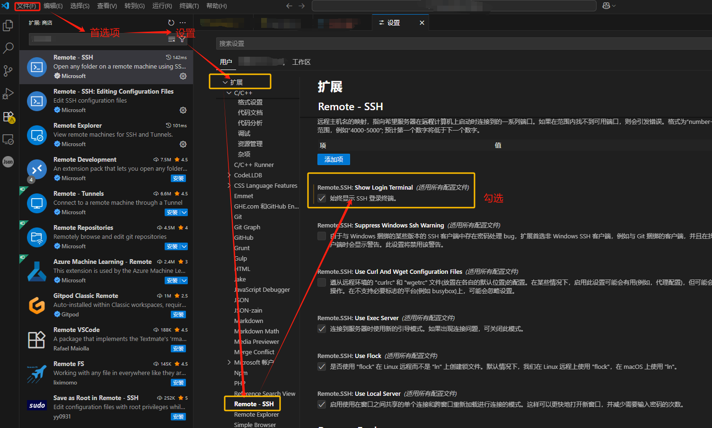Select 格式设置 under C/C++

[250, 102]
